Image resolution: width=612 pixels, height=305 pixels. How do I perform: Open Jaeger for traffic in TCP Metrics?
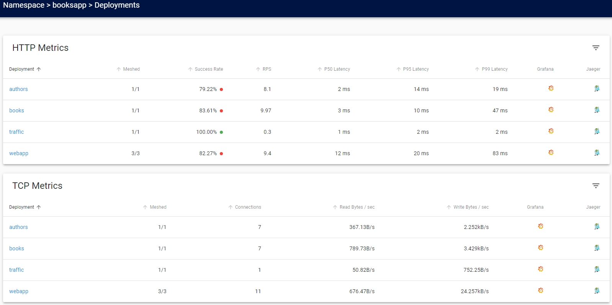click(x=597, y=269)
